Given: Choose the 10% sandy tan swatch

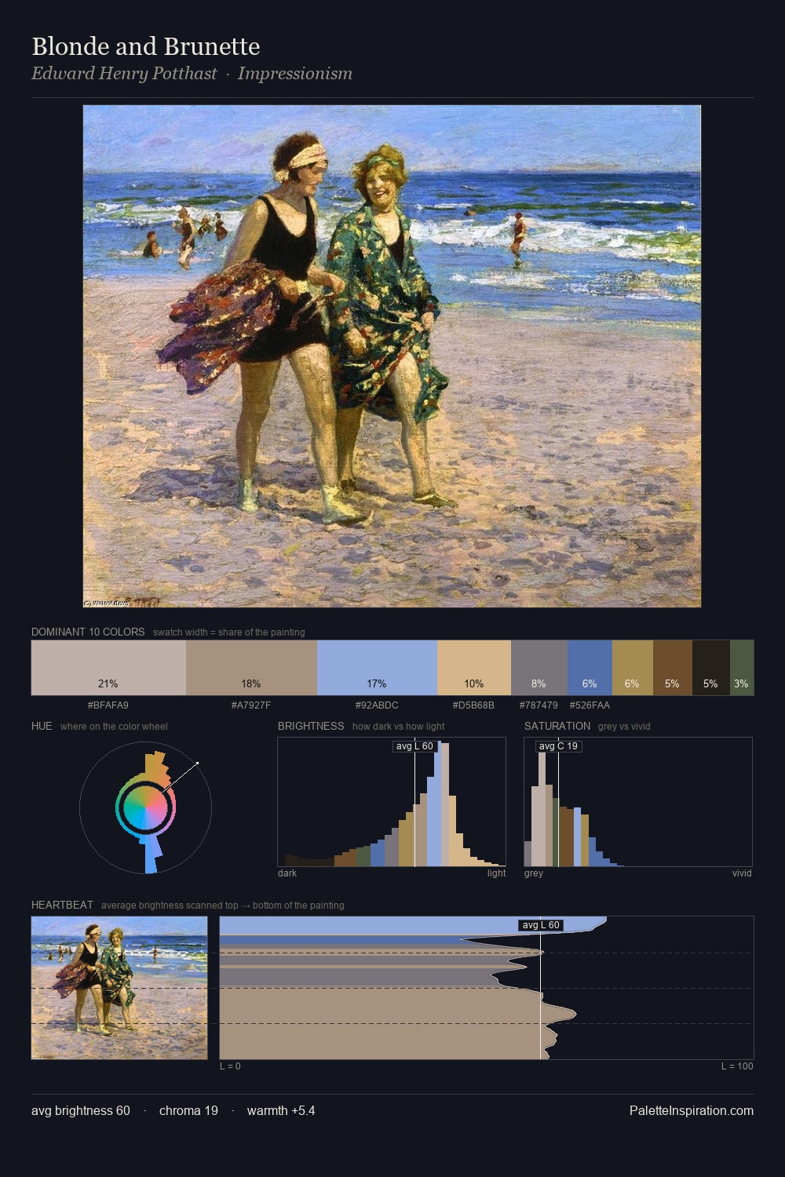Looking at the screenshot, I should [x=474, y=668].
